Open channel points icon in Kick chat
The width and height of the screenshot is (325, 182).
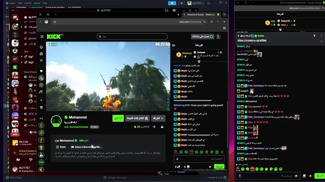[178, 167]
